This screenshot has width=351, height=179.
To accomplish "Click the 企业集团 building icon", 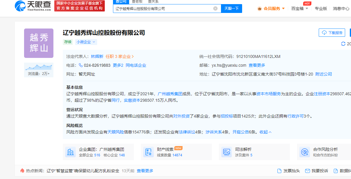I will (x=70, y=152).
